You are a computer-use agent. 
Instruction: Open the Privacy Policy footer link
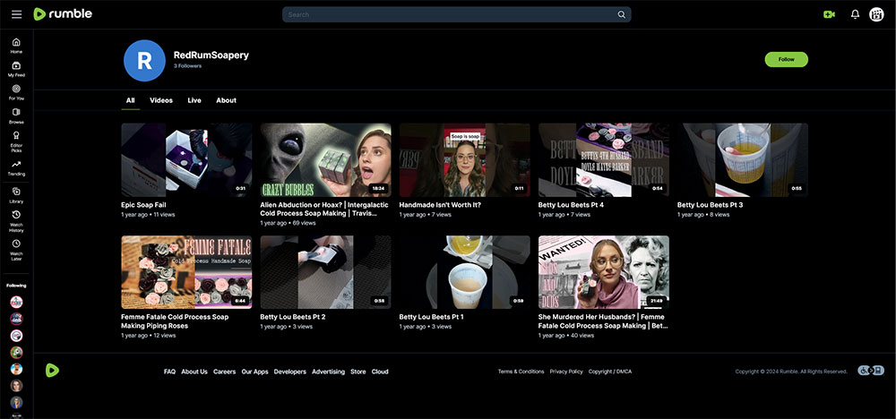[566, 372]
